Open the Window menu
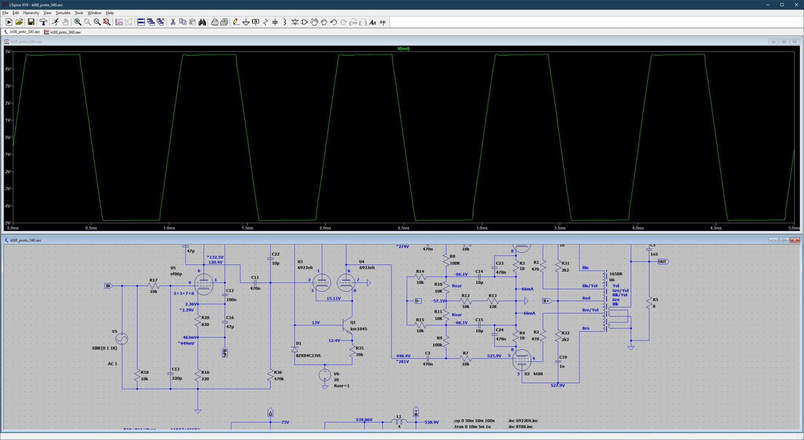 click(94, 13)
